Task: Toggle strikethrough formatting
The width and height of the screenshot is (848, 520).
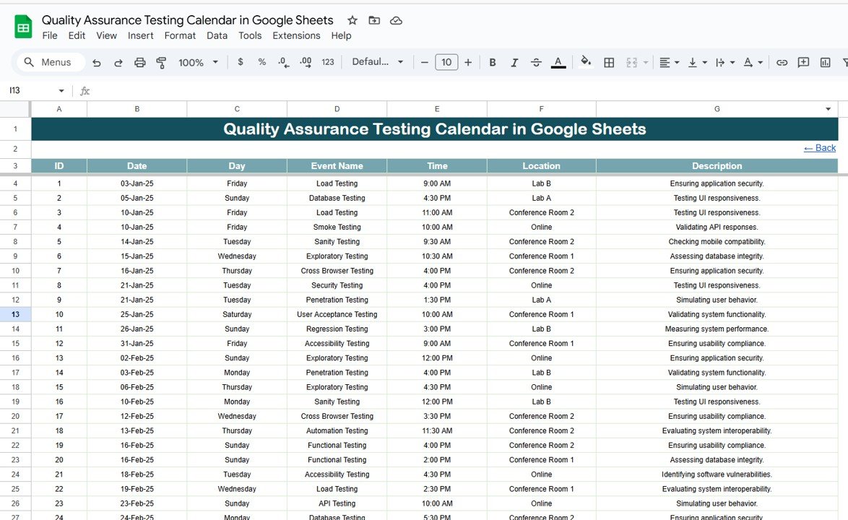Action: click(x=536, y=63)
